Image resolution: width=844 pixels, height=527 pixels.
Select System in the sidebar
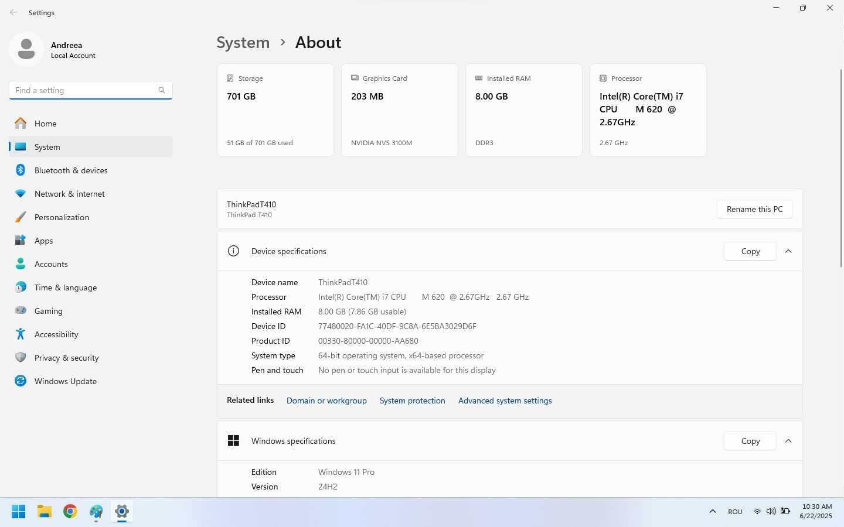click(91, 147)
